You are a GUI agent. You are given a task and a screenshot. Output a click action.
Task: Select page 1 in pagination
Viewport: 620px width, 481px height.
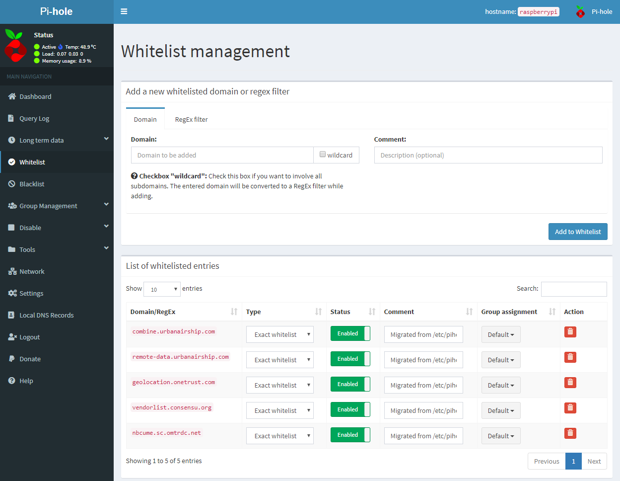(x=573, y=461)
